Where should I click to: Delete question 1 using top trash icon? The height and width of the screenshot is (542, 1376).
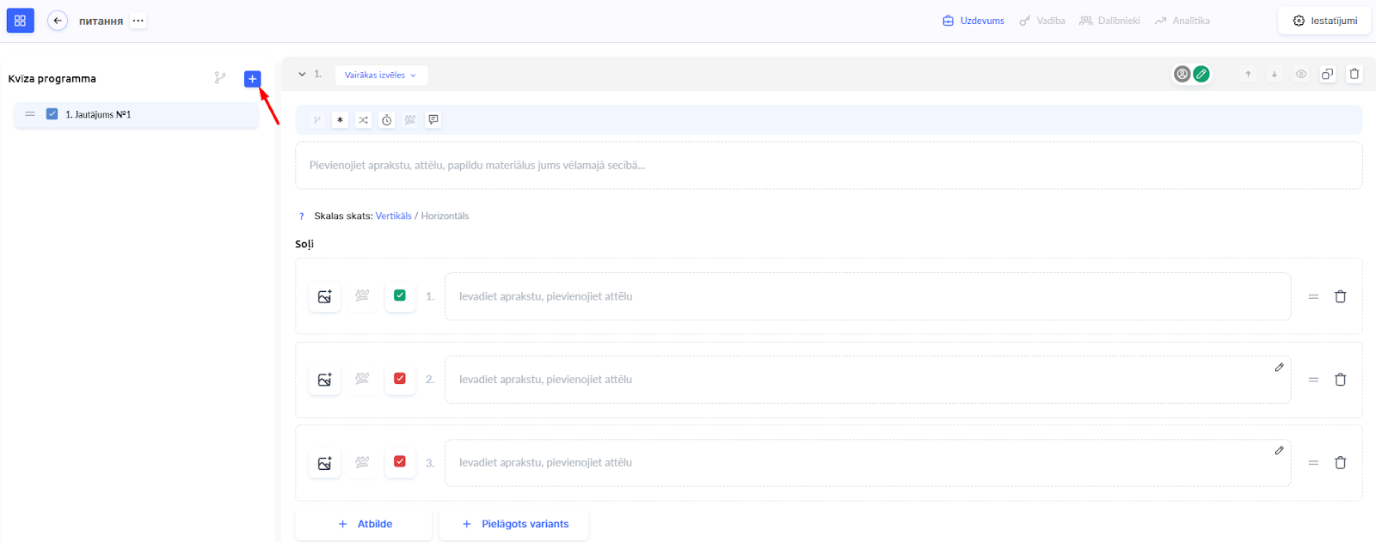1354,74
